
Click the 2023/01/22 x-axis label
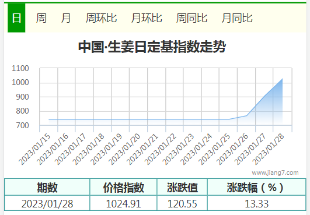tap(161, 150)
